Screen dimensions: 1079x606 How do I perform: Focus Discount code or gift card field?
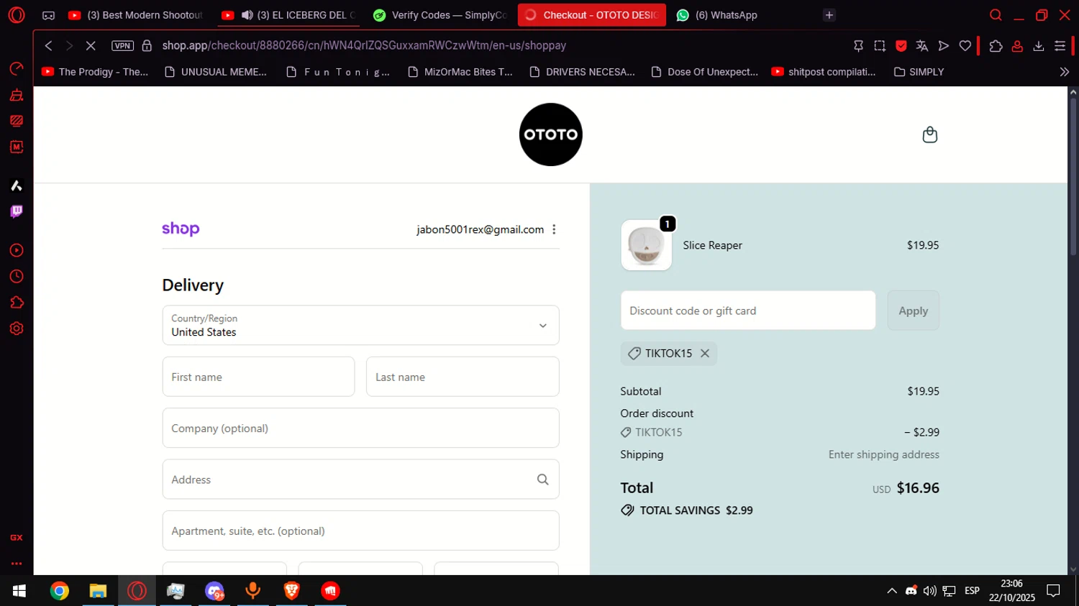pyautogui.click(x=748, y=311)
